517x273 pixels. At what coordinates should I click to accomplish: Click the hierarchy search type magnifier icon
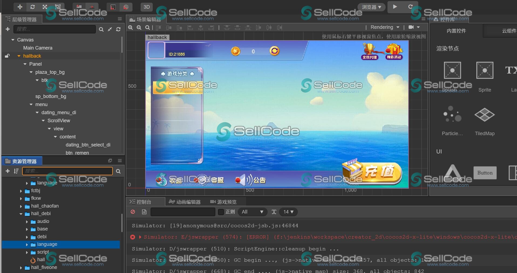tap(101, 29)
